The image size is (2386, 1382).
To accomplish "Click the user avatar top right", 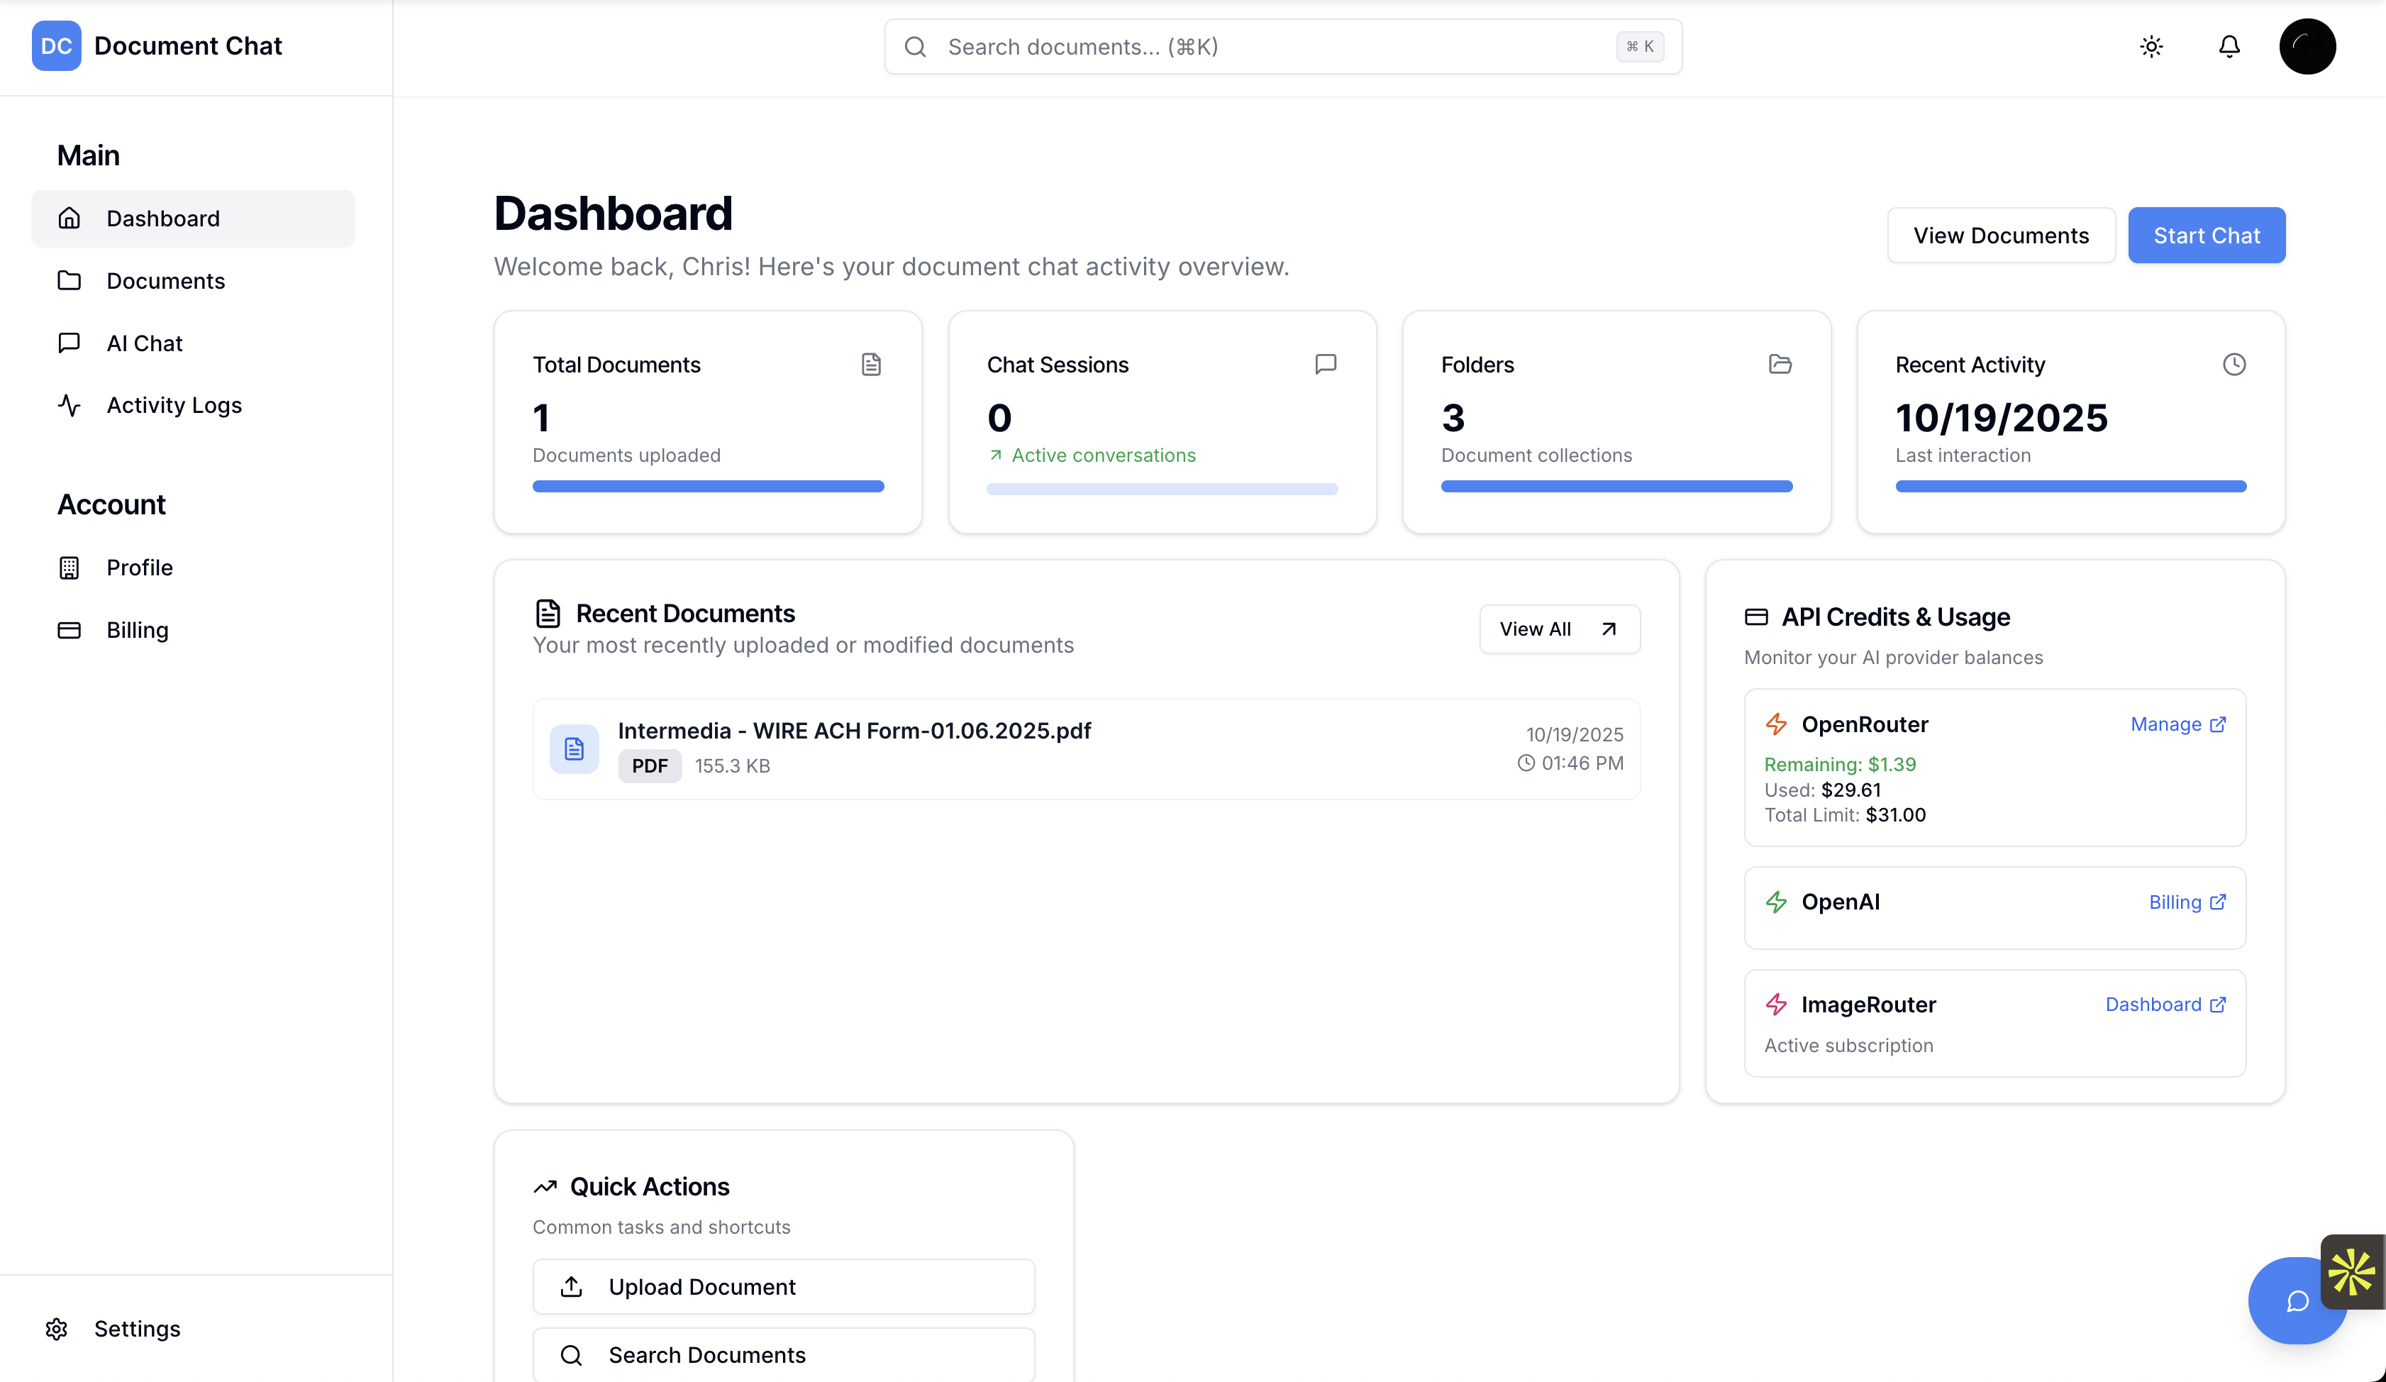I will (2307, 45).
